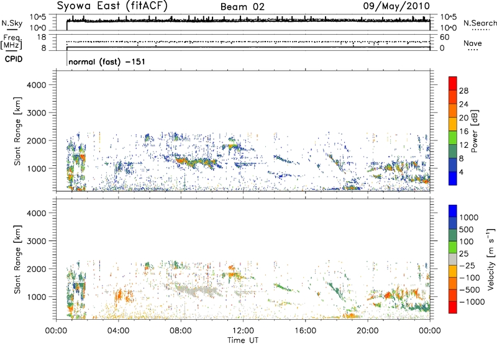Click the '-1000' label on Velocity colorbar

click(x=472, y=302)
